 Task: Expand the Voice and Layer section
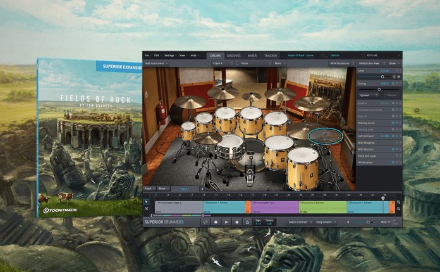click(x=379, y=156)
